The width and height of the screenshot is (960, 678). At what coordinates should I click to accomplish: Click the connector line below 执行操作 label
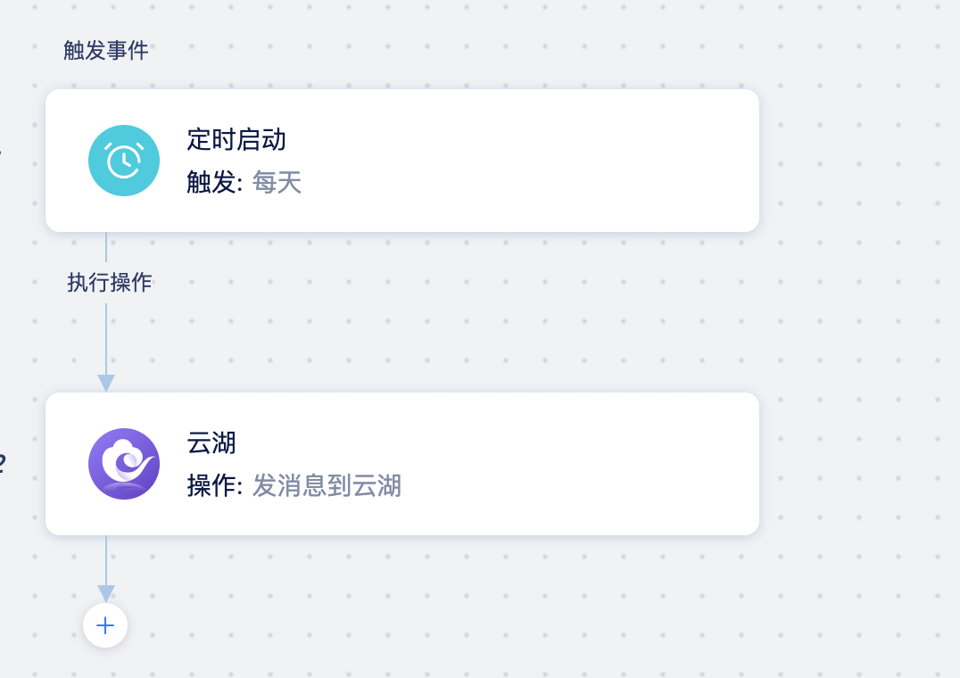(106, 339)
